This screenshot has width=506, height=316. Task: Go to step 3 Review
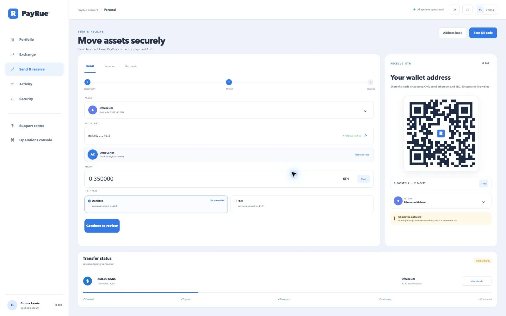370,82
